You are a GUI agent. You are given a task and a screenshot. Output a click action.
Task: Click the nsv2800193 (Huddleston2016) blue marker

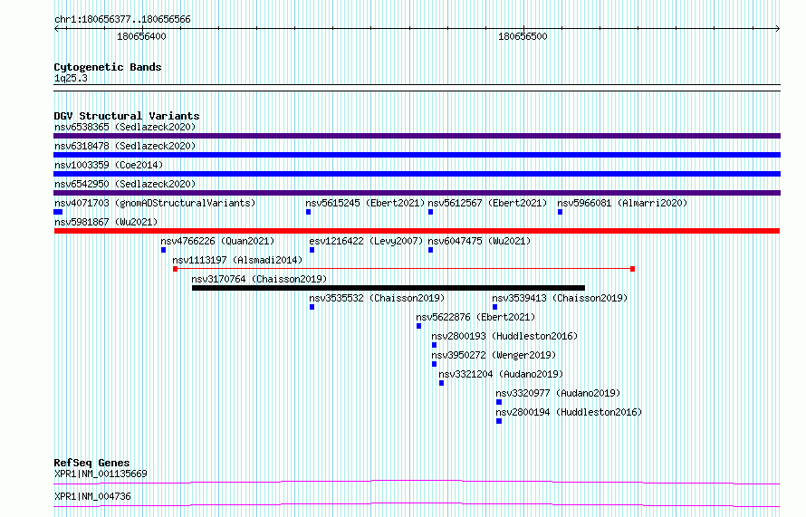pyautogui.click(x=435, y=345)
